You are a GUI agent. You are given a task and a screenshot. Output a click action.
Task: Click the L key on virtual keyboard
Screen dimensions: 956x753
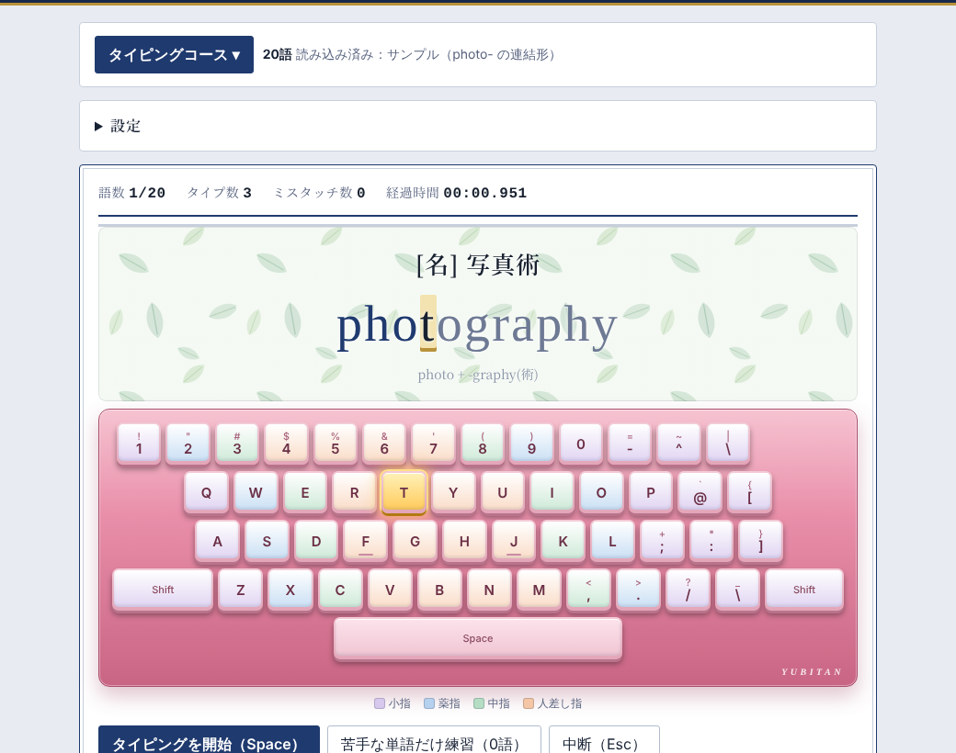[612, 541]
